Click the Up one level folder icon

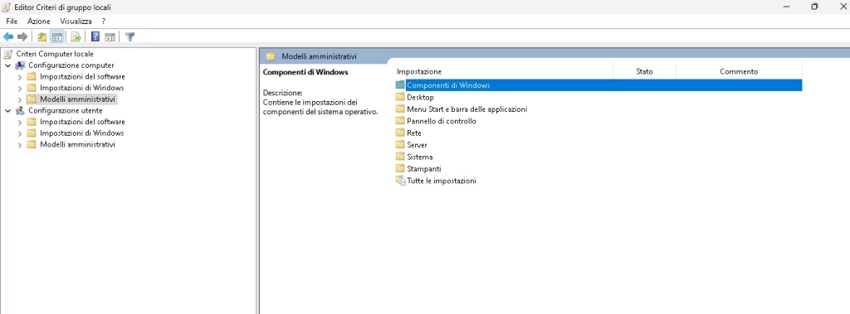click(42, 36)
